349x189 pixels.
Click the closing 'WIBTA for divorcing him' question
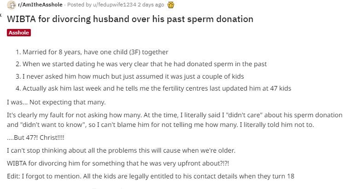coord(118,163)
